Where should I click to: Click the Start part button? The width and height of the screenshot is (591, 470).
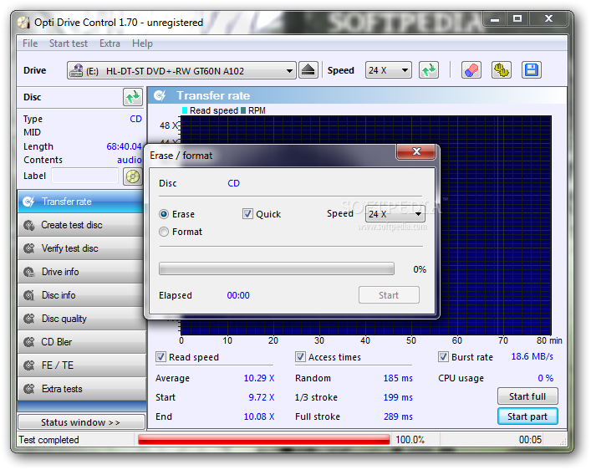[527, 416]
